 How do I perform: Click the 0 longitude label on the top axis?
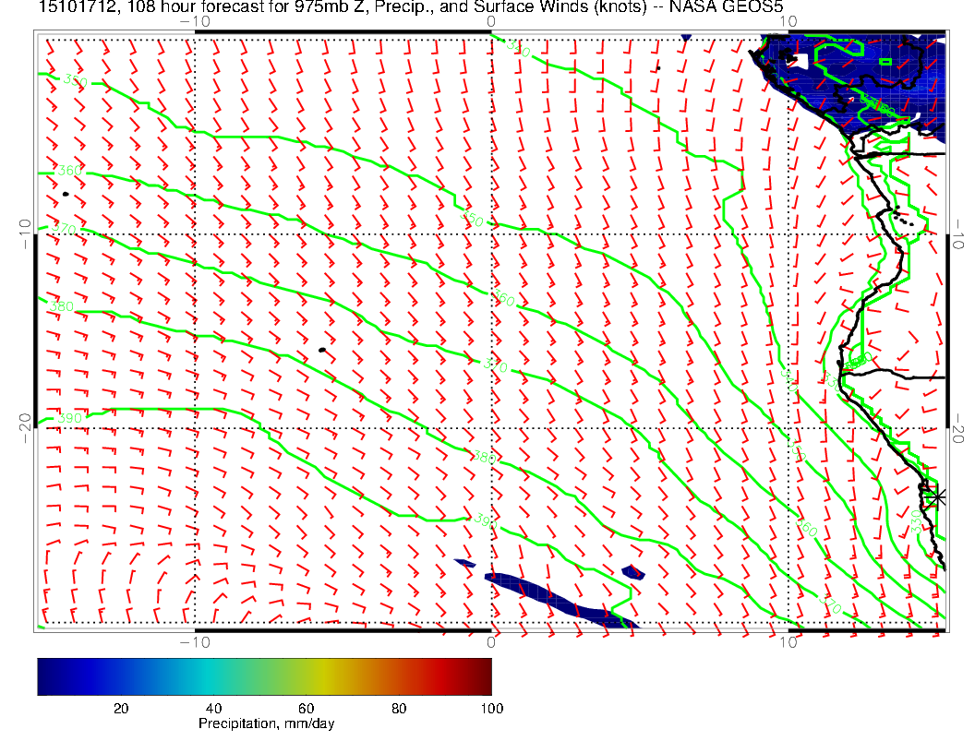[x=491, y=20]
